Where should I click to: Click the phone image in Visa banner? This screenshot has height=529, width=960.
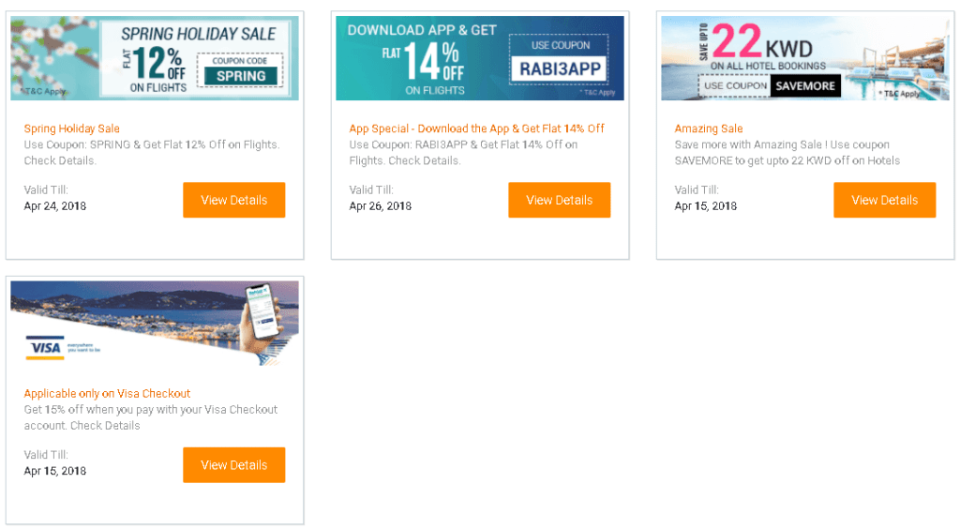point(262,321)
